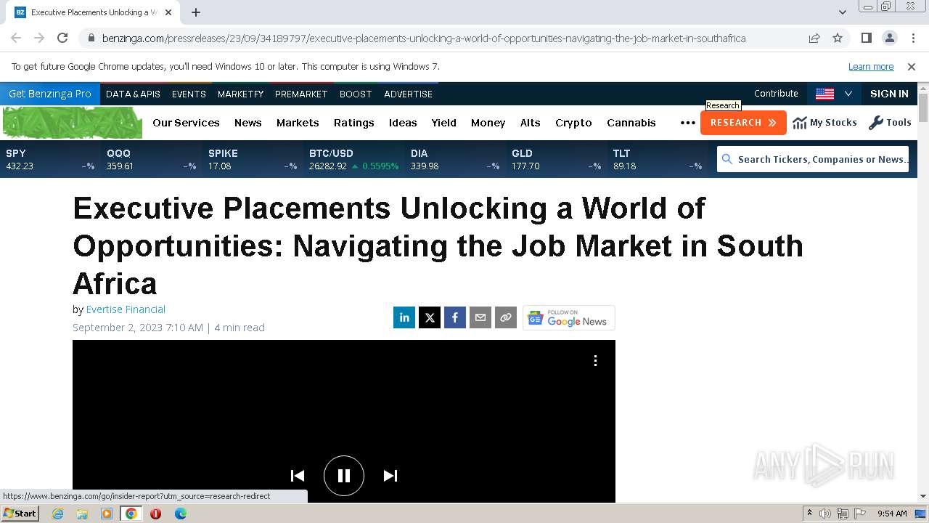This screenshot has height=523, width=929.
Task: Open tab search dropdown arrow
Action: click(x=843, y=12)
